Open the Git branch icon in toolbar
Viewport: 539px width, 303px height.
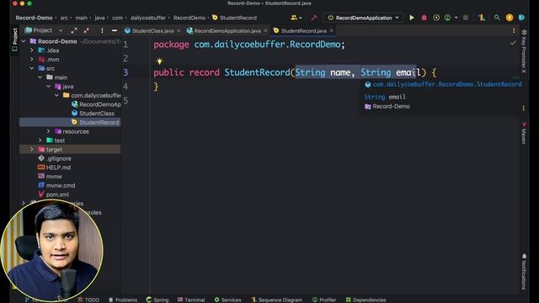pyautogui.click(x=481, y=18)
